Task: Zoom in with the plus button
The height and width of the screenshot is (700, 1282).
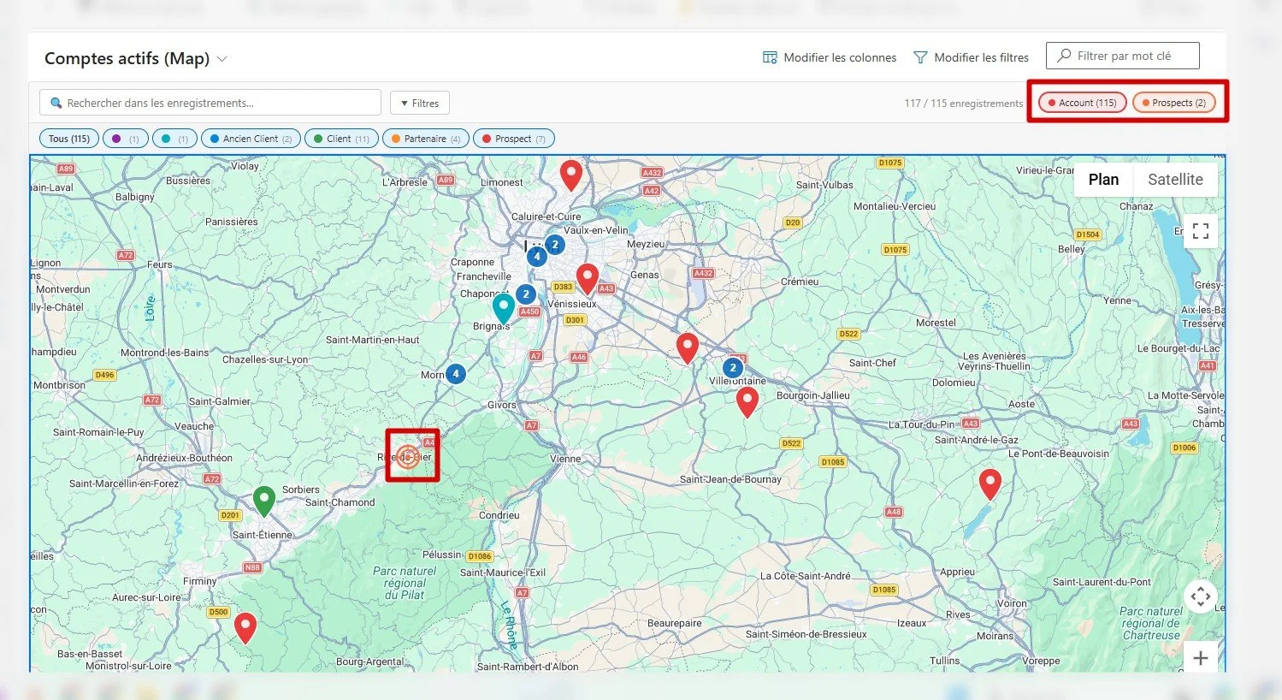Action: coord(1201,657)
